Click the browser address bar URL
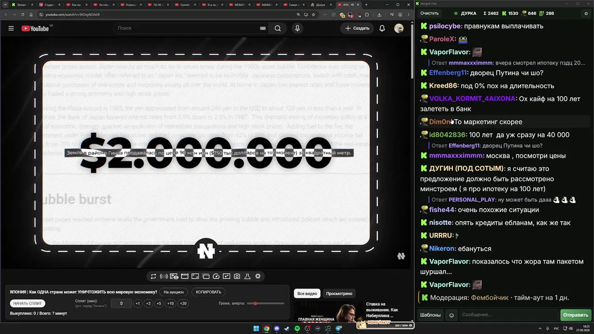This screenshot has width=594, height=334. click(x=72, y=14)
